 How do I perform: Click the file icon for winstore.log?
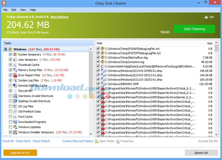[x=103, y=62]
